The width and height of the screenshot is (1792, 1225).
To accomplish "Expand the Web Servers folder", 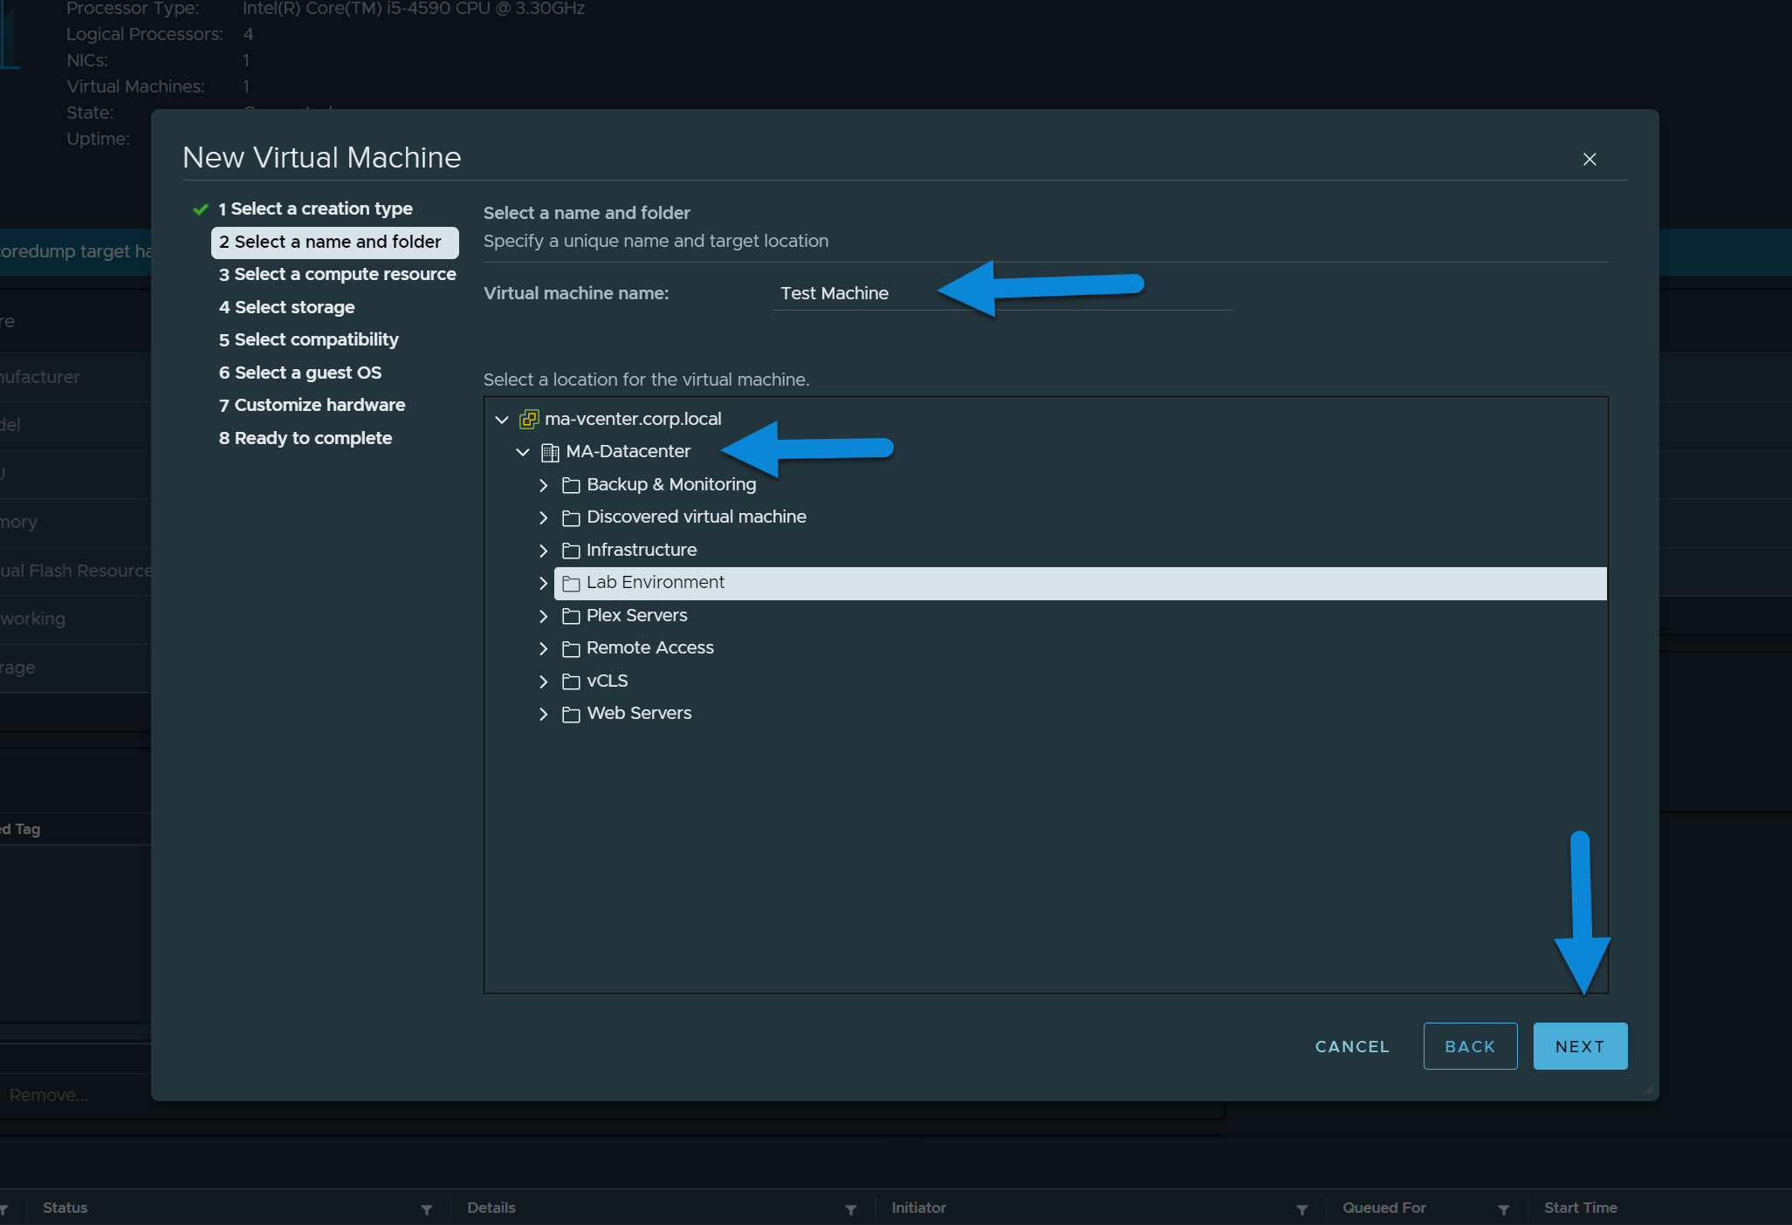I will click(544, 715).
